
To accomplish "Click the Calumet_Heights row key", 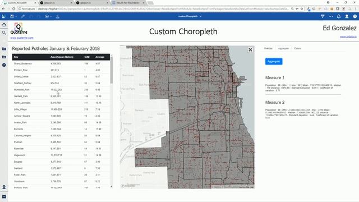I will tap(22, 136).
